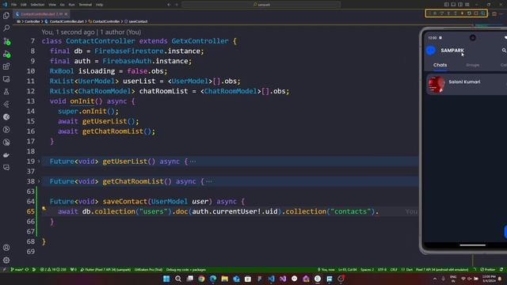507x285 pixels.
Task: Open the Selection menu
Action: (x=37, y=5)
